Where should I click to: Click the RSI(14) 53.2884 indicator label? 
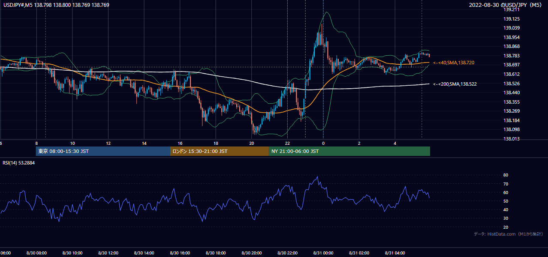[x=19, y=163]
